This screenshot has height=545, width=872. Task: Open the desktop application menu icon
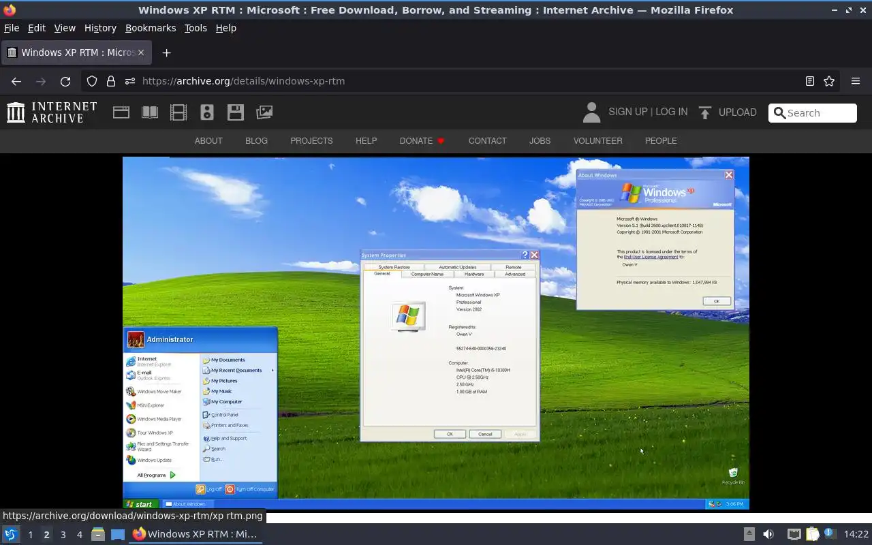(10, 534)
